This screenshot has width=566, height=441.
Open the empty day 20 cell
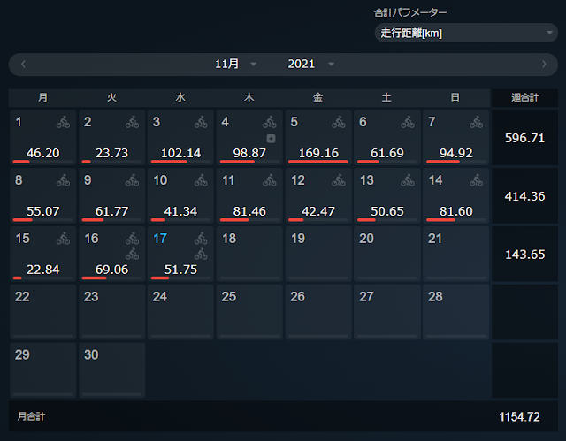tap(387, 254)
